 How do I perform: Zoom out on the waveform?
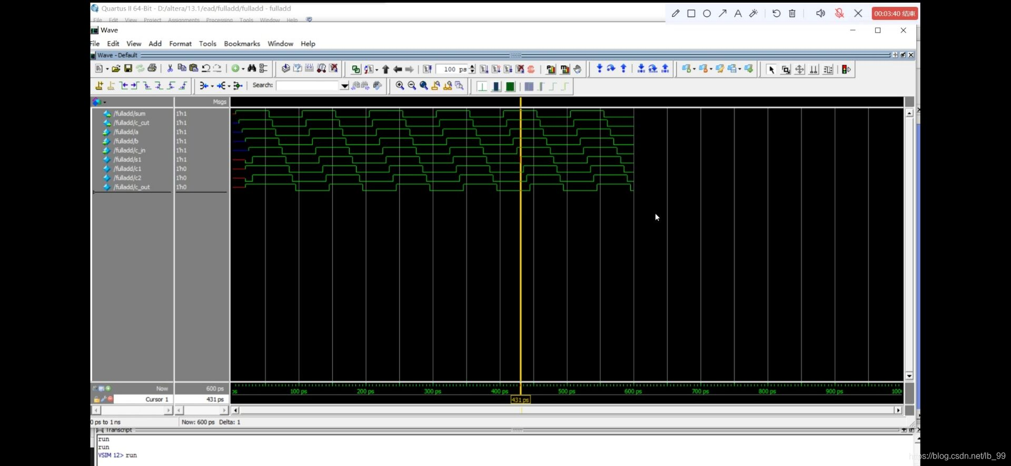pyautogui.click(x=412, y=86)
